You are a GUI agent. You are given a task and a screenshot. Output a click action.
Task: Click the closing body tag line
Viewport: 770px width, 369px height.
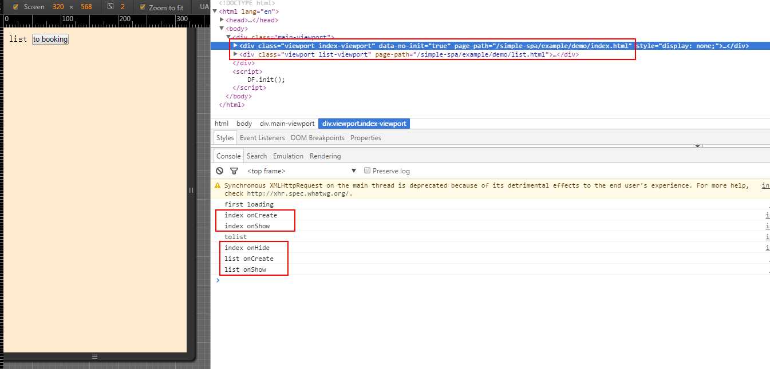(238, 96)
